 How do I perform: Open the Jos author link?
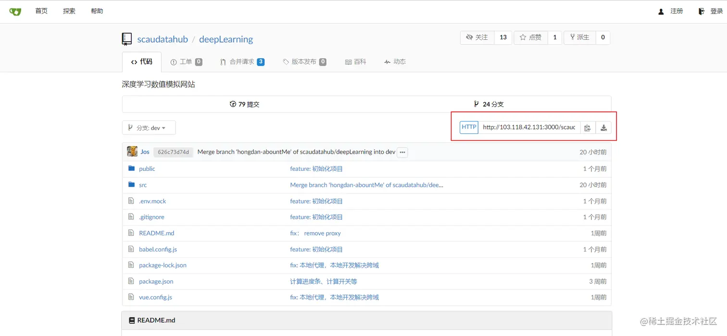[145, 152]
